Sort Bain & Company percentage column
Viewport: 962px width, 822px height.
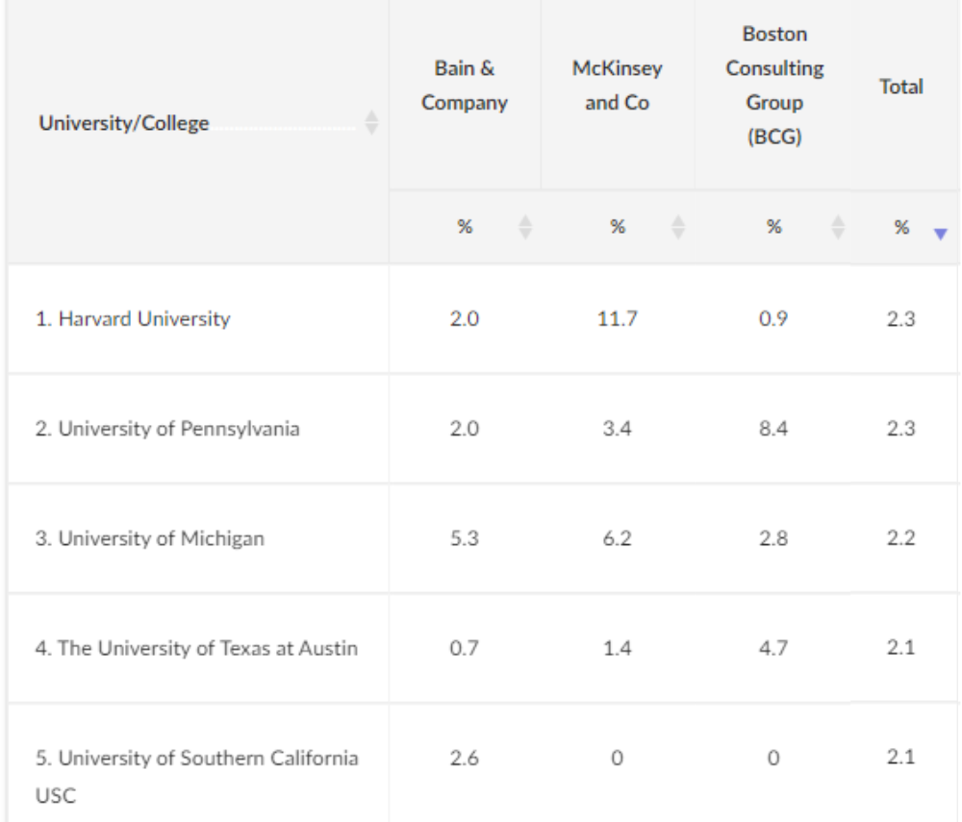(x=525, y=227)
